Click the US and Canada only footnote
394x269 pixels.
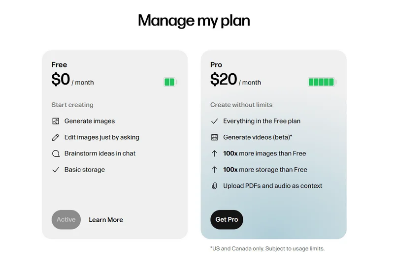point(267,249)
